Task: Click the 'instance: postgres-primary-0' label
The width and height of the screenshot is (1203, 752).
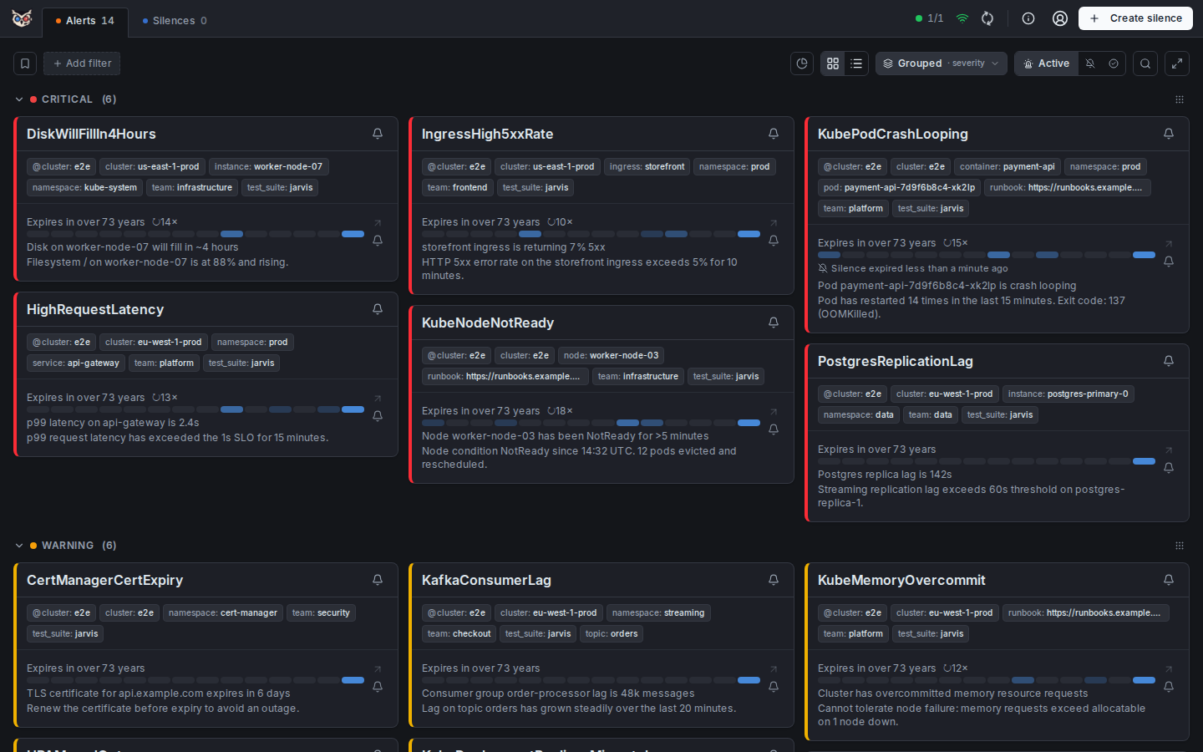Action: tap(1068, 394)
